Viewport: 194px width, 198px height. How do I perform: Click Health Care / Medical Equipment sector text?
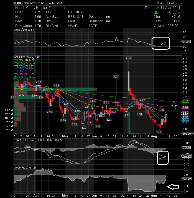coord(40,8)
